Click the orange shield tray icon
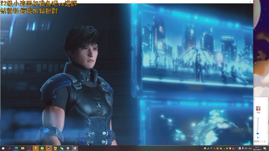 coord(230,148)
